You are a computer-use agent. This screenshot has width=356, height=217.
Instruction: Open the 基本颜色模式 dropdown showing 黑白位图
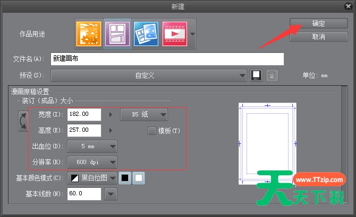(92, 178)
